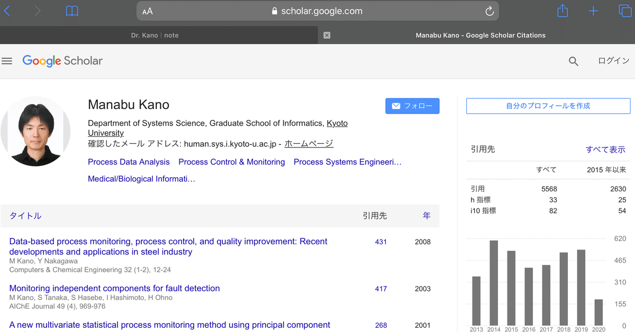The width and height of the screenshot is (635, 332).
Task: Select the Google Scholar Citations tab
Action: pos(480,35)
